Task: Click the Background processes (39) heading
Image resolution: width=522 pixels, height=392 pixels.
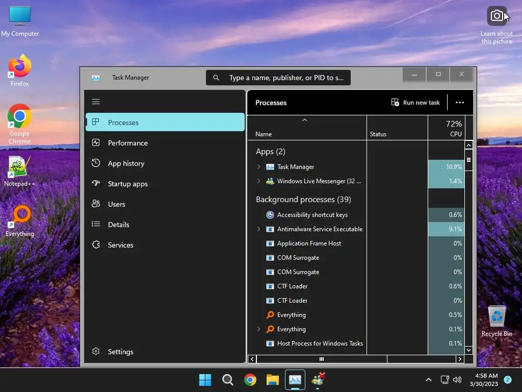Action: click(x=303, y=200)
